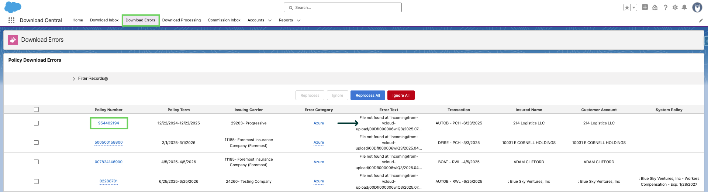The image size is (708, 192).
Task: Click the Customer Account column header
Action: [x=599, y=110]
